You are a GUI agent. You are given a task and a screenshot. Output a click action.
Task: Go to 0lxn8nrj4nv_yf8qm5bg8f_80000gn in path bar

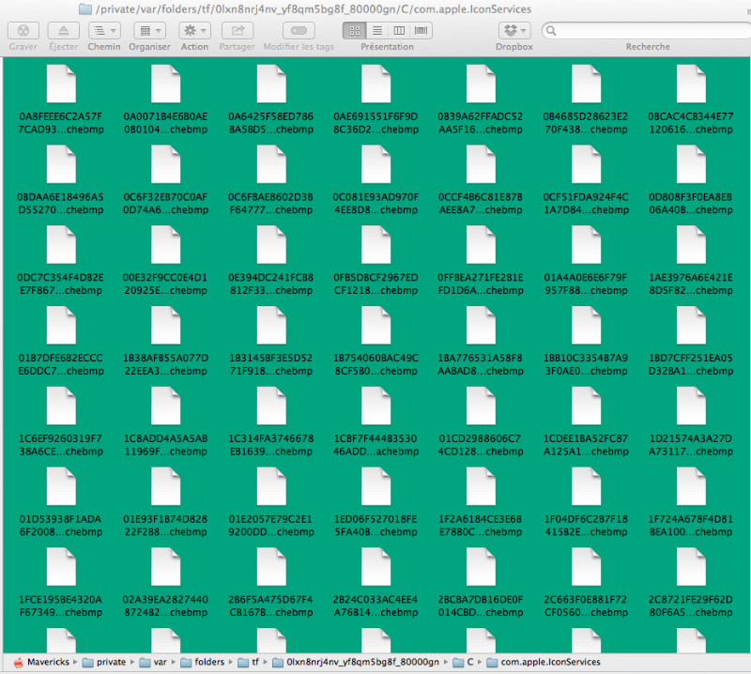(x=356, y=662)
